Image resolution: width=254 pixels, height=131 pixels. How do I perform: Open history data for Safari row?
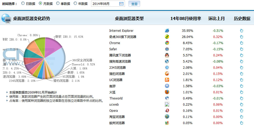coord(241,49)
